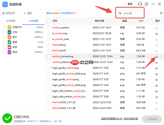Click the 登录 login button
Screen dimensions: 164x125
click(x=130, y=4)
